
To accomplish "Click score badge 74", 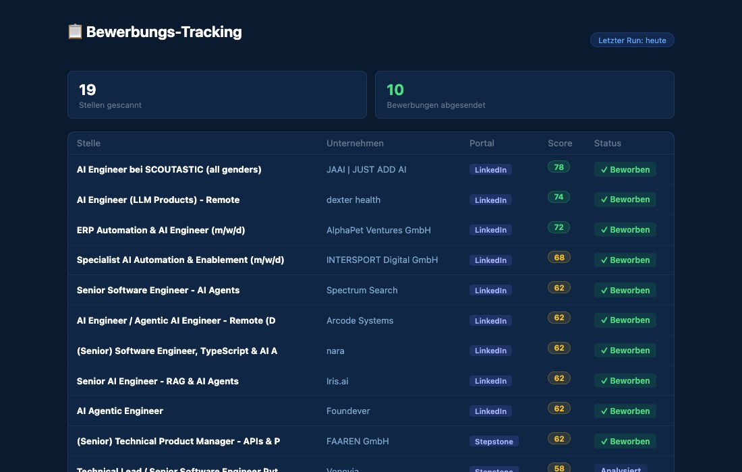I will click(559, 197).
